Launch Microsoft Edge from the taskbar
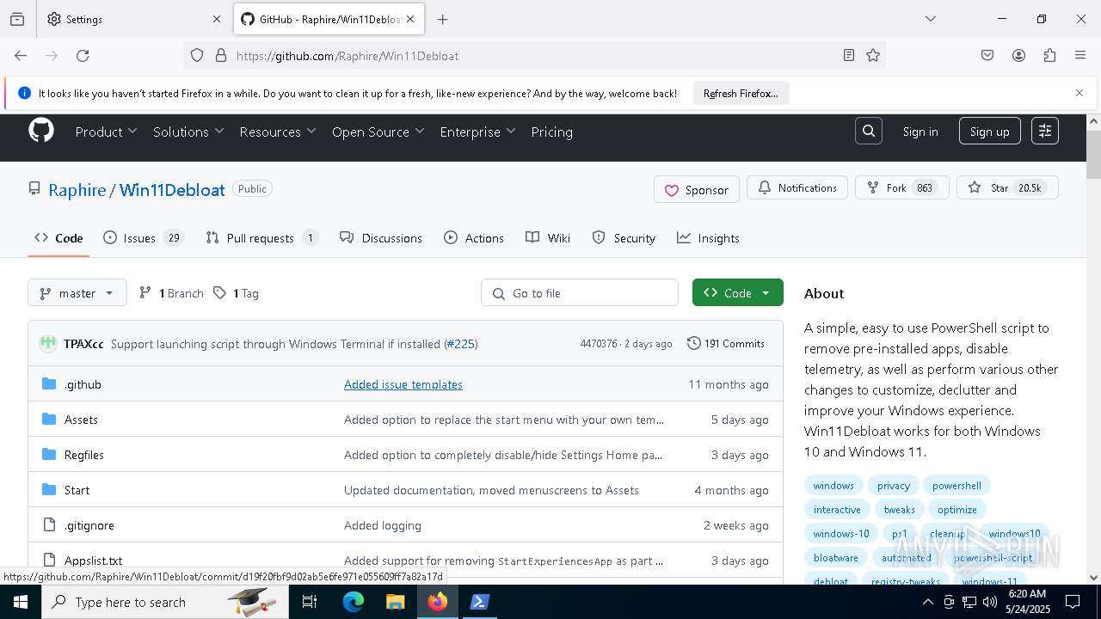1101x619 pixels. (x=354, y=602)
